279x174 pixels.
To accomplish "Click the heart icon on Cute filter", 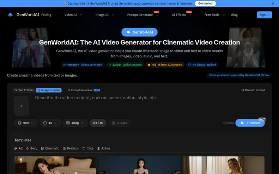I will (84, 148).
